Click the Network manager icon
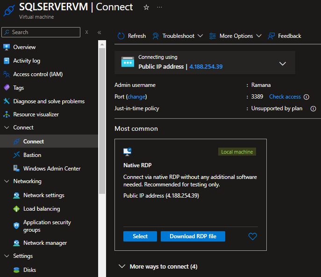This screenshot has width=321, height=277. 16,243
